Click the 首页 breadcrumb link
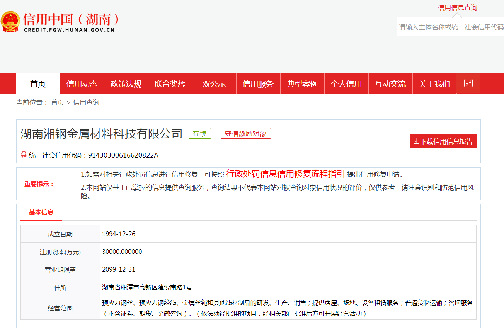 tap(58, 102)
